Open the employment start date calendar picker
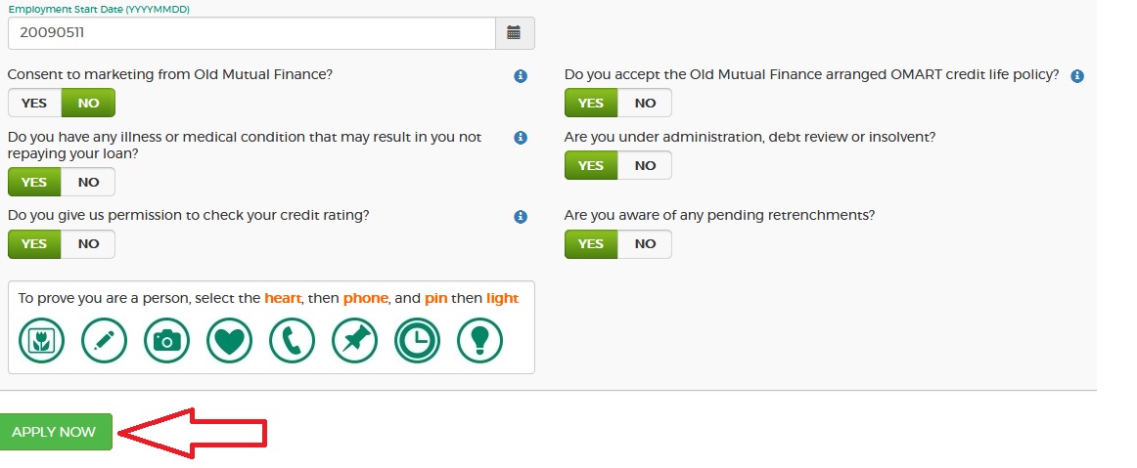 515,33
